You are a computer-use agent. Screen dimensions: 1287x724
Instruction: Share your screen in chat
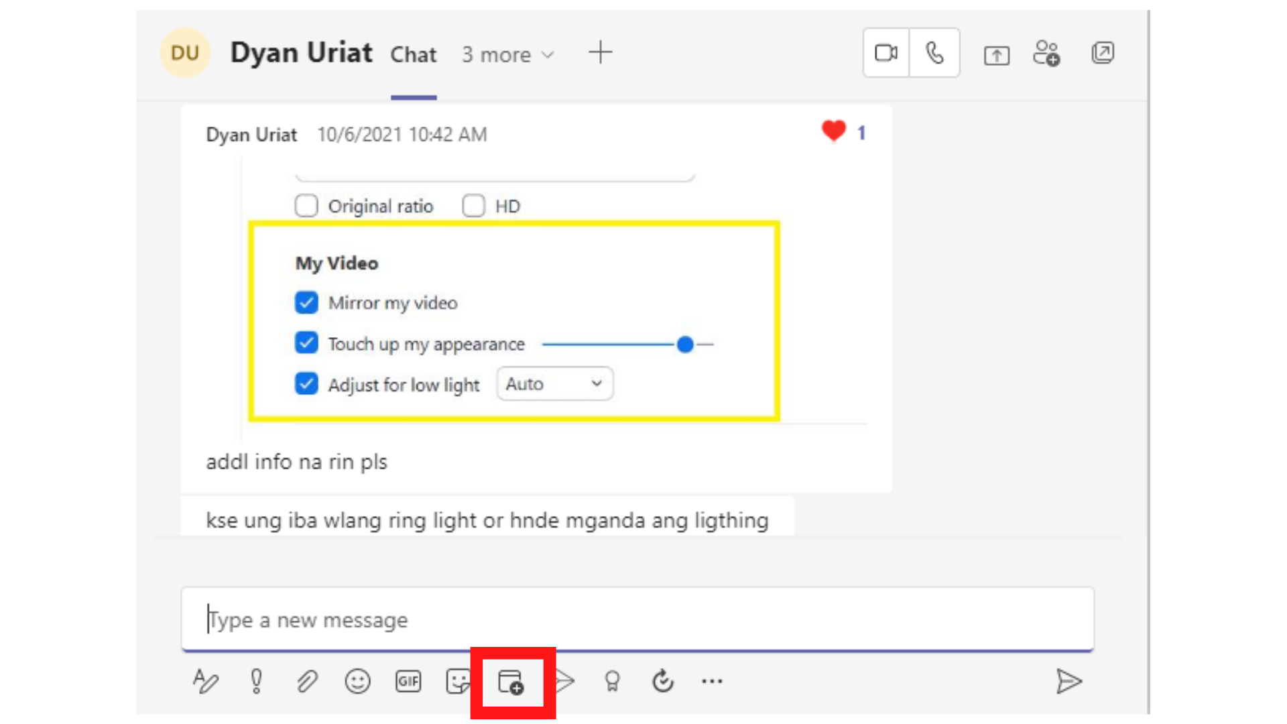pos(996,55)
